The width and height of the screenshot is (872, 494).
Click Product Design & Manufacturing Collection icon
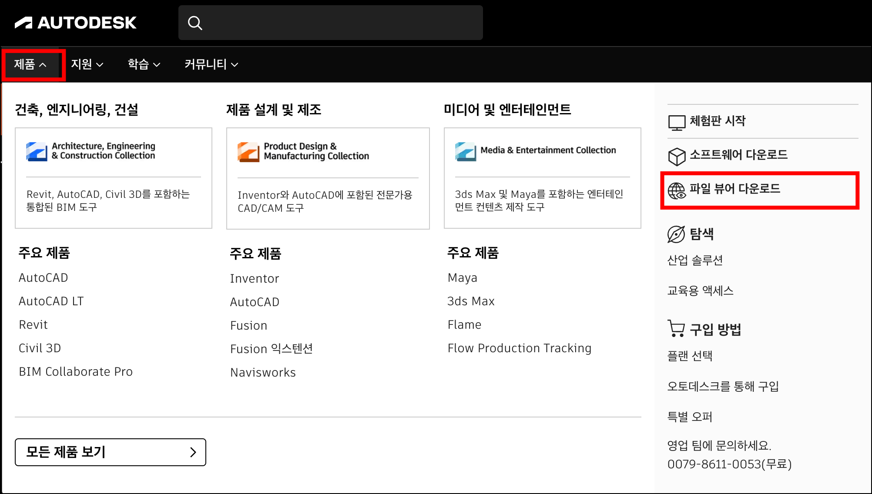[248, 152]
